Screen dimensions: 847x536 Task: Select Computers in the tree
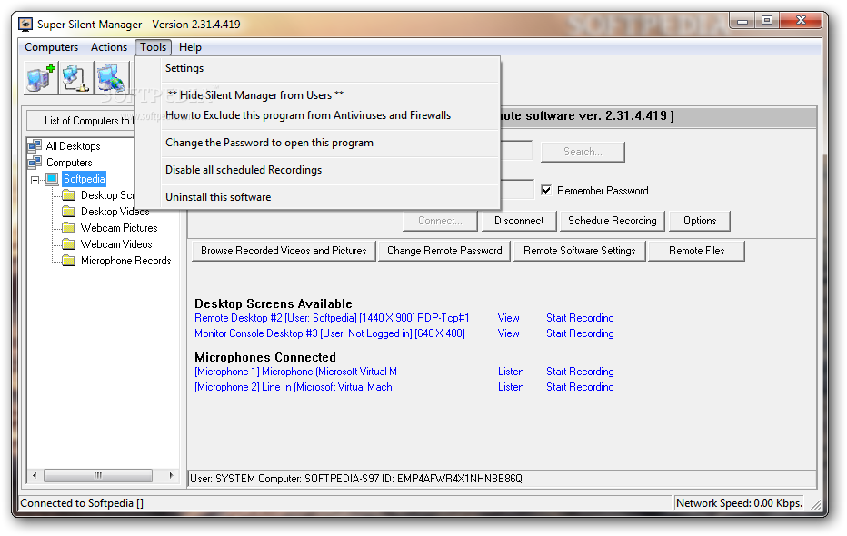click(69, 162)
